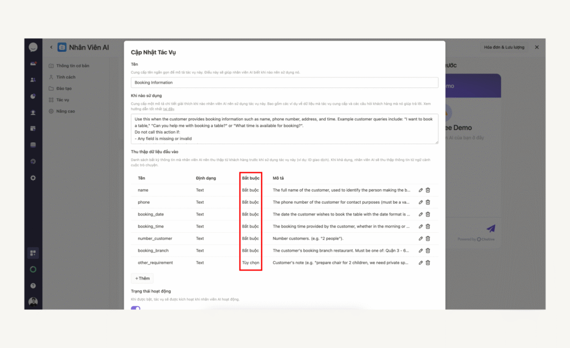Click the help question mark icon
This screenshot has height=348, width=570.
coord(33,286)
